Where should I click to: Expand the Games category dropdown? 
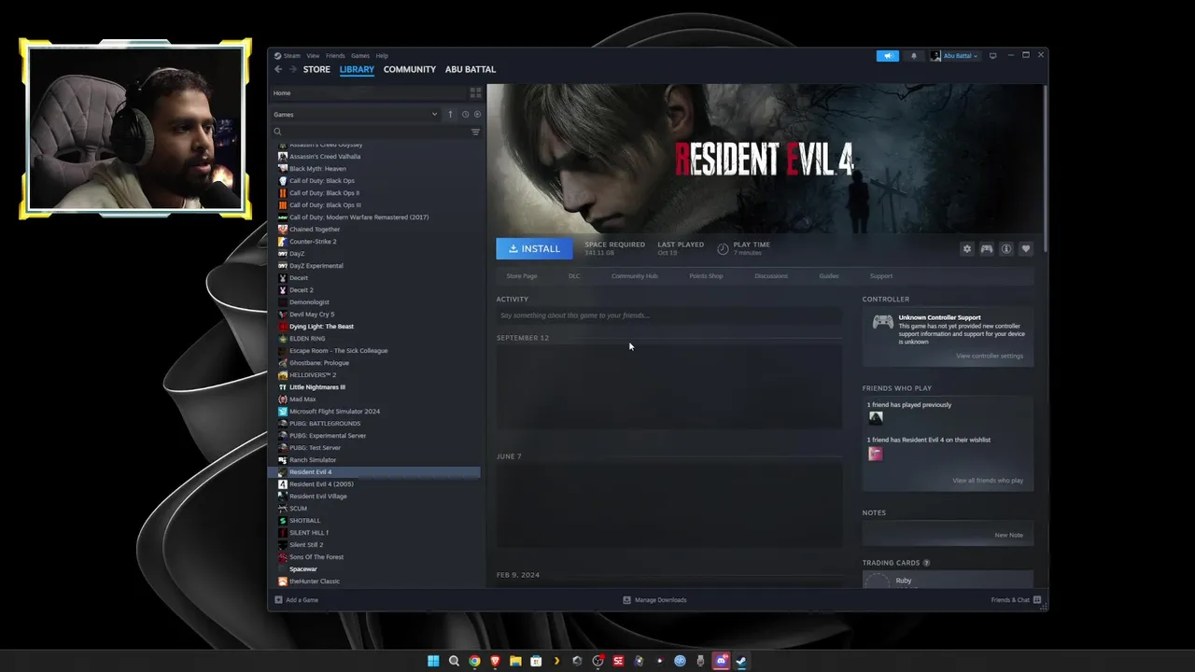tap(356, 114)
